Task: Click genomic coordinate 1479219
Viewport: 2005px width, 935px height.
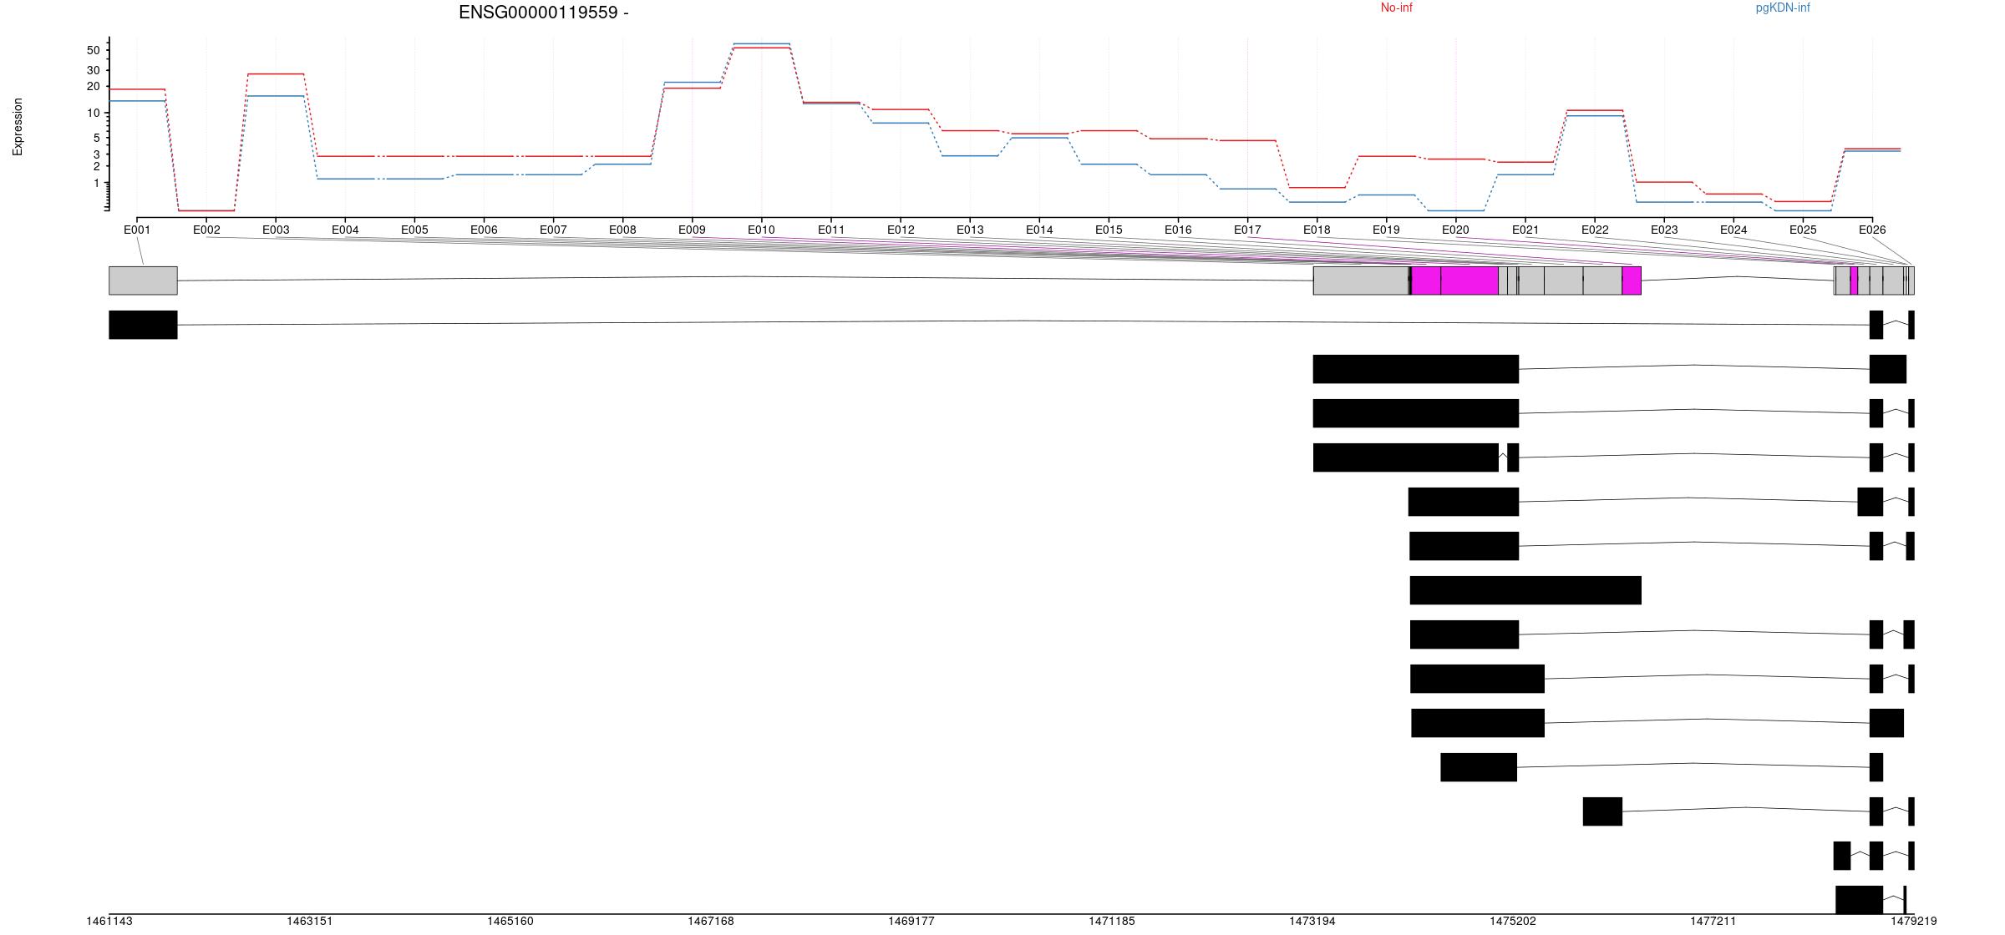Action: pos(1914,922)
